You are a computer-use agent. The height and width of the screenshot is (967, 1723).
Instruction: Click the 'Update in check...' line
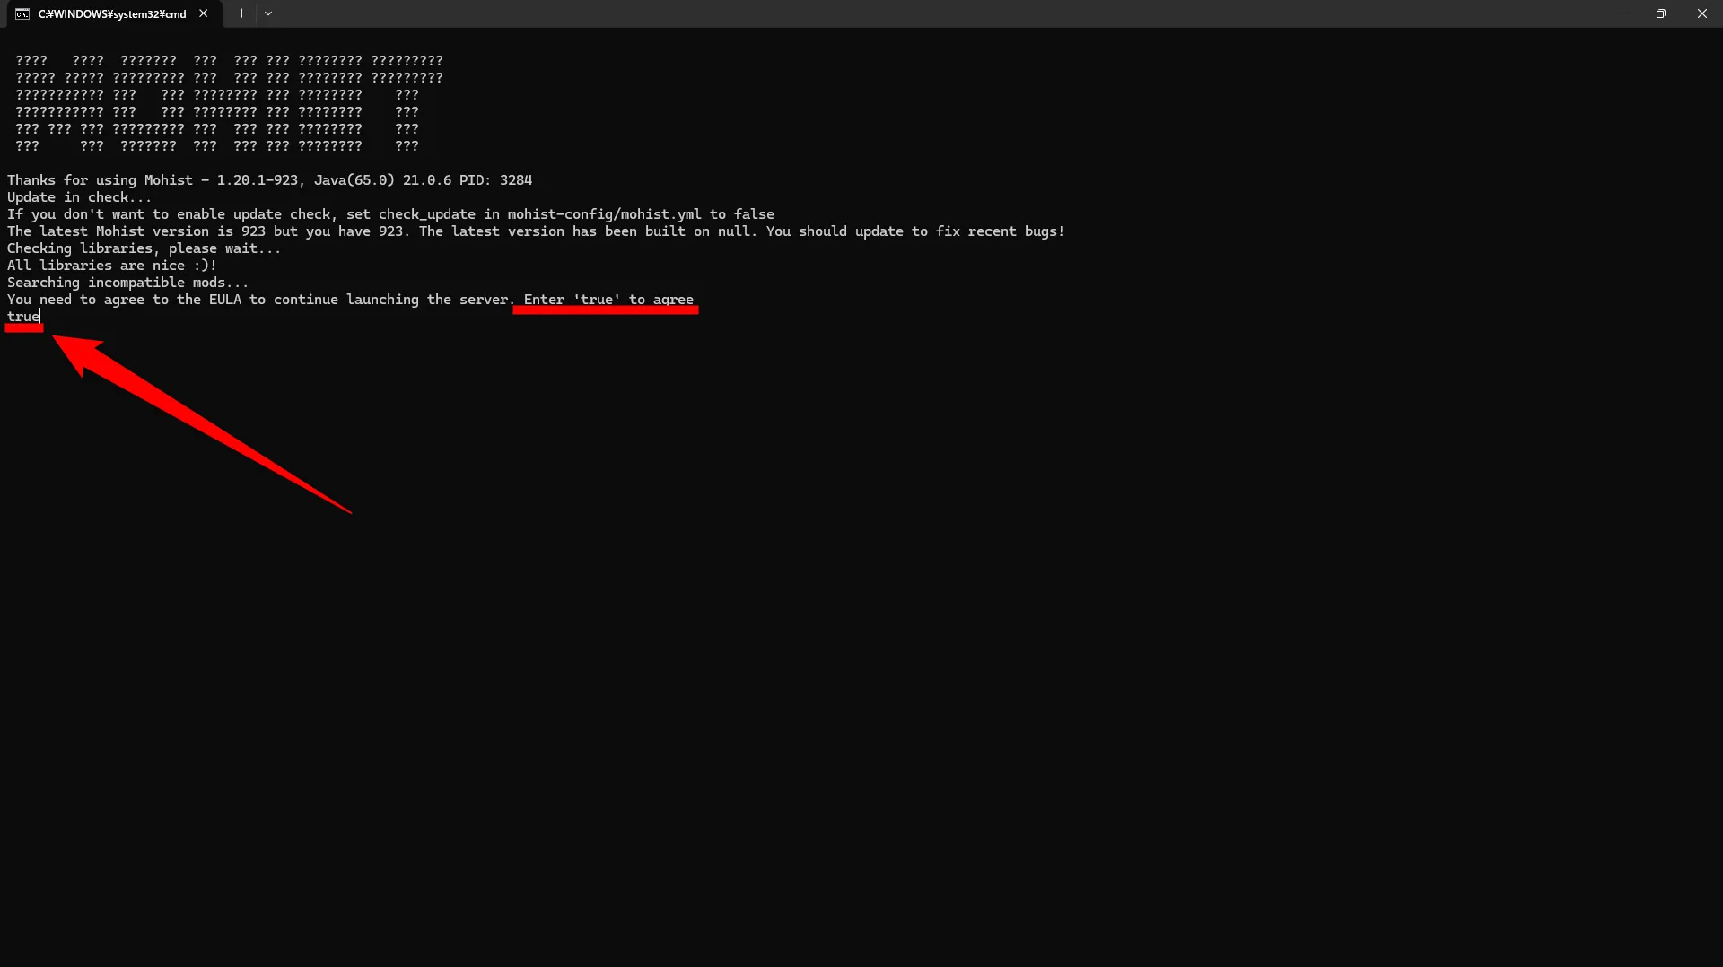point(80,197)
